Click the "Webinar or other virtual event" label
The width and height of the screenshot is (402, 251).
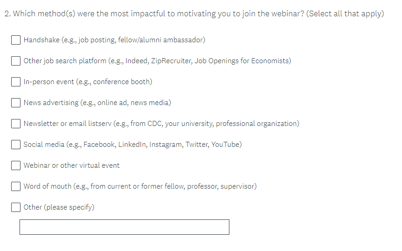72,165
